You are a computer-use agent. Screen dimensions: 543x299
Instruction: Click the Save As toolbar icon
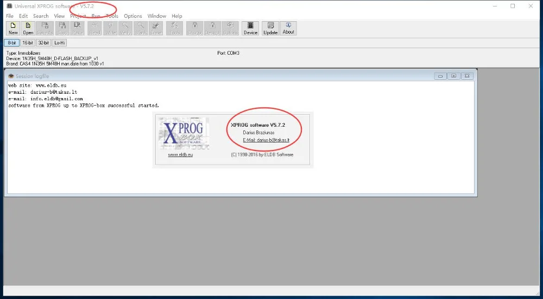[x=45, y=28]
